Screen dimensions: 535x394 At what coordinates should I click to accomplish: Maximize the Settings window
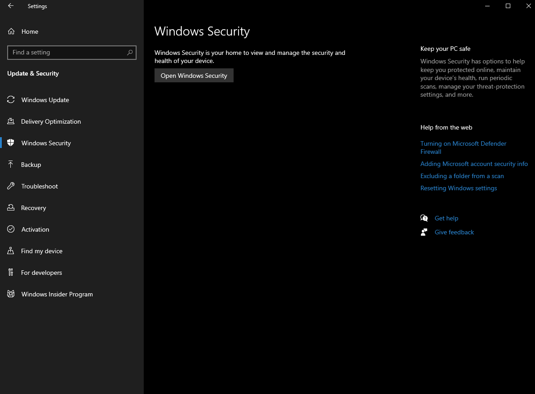point(508,6)
